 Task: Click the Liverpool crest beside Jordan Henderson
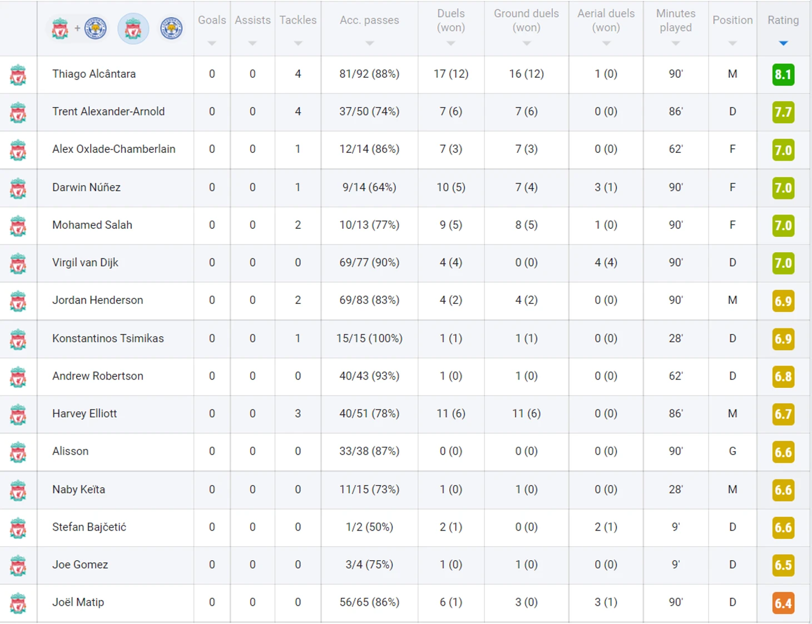pos(18,301)
